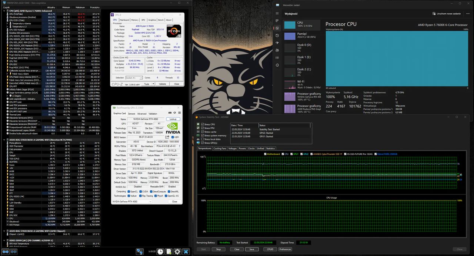Open Startup apps icon in Task Manager
This screenshot has width=474, height=256.
[x=277, y=43]
